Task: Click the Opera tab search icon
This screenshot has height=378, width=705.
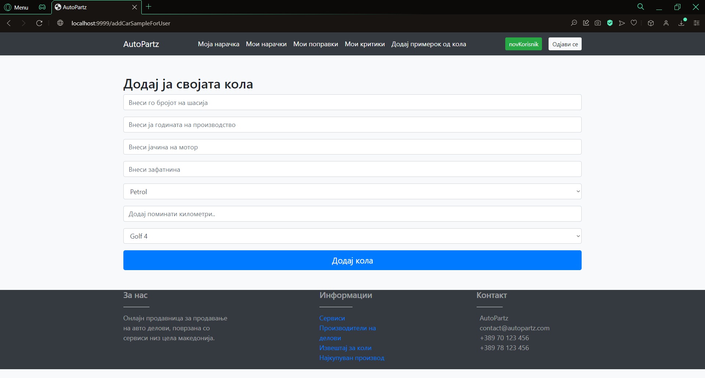Action: [x=640, y=7]
